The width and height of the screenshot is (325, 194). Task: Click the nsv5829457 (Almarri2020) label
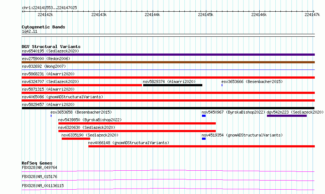(x=48, y=104)
